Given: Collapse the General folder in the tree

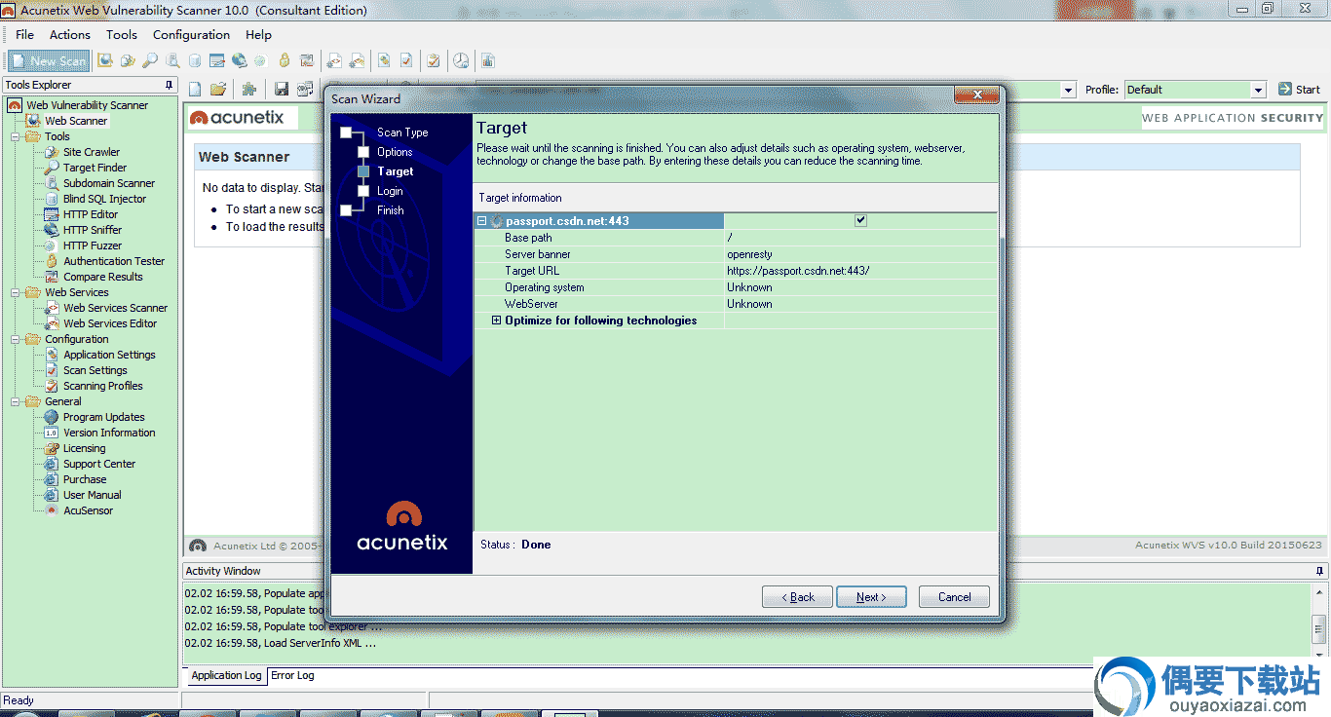Looking at the screenshot, I should click(16, 401).
